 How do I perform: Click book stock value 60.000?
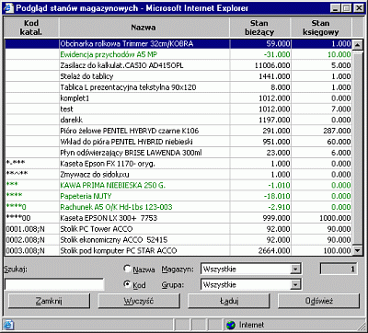point(339,142)
